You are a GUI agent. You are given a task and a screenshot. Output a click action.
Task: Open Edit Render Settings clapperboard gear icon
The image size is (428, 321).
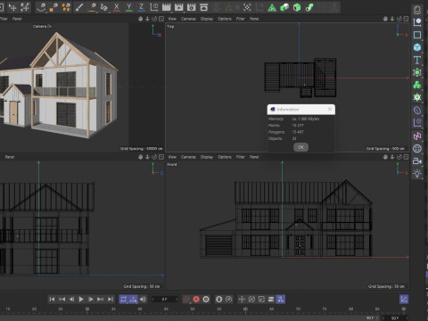(191, 7)
